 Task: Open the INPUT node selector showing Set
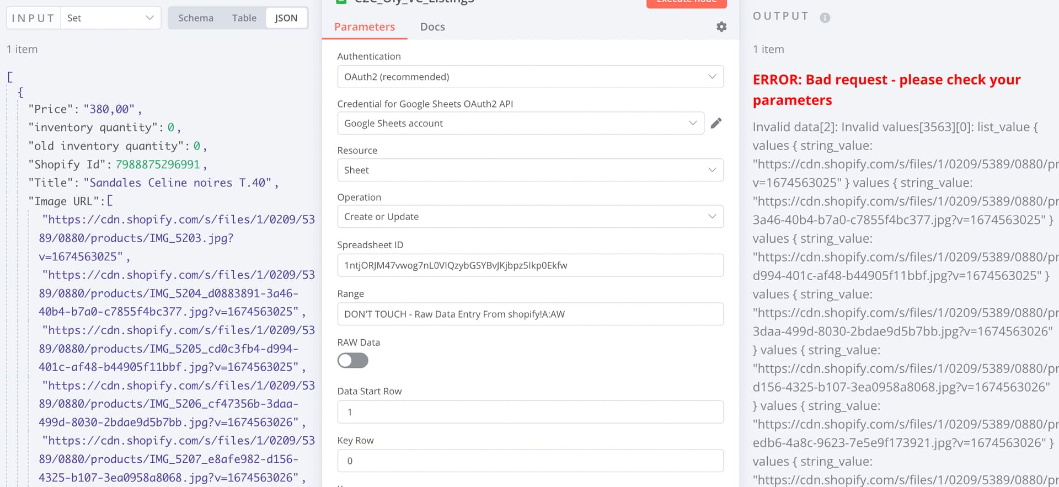(x=110, y=18)
